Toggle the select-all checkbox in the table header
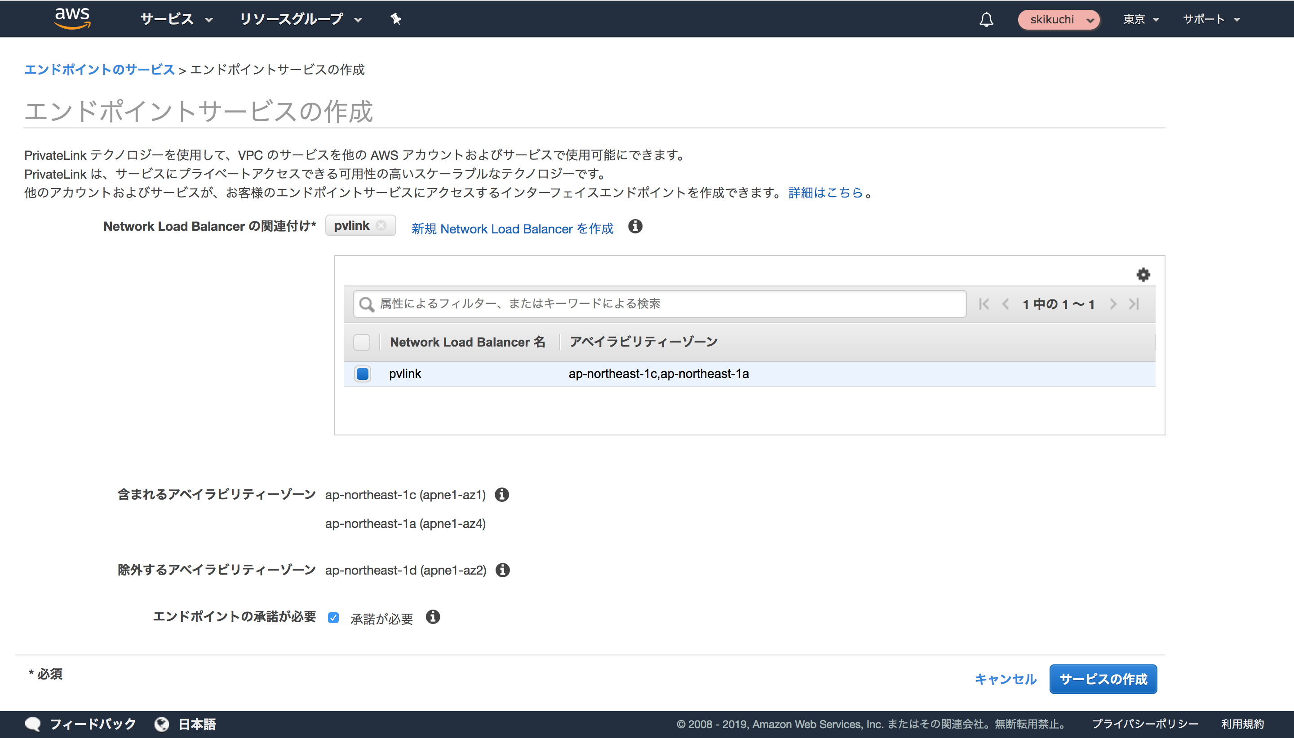Image resolution: width=1294 pixels, height=738 pixels. [362, 342]
